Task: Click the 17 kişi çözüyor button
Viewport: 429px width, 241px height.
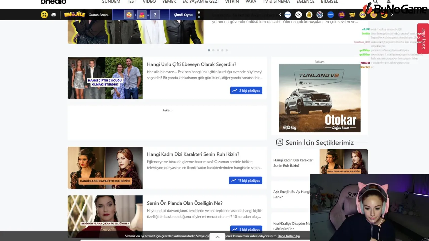Action: (246, 180)
